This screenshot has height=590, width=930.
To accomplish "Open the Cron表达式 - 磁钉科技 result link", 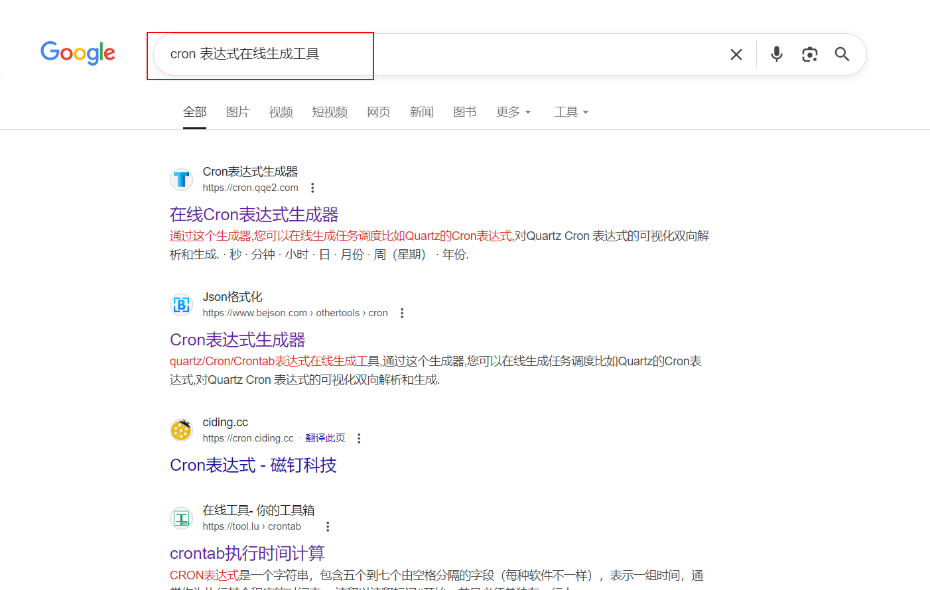I will tap(253, 465).
